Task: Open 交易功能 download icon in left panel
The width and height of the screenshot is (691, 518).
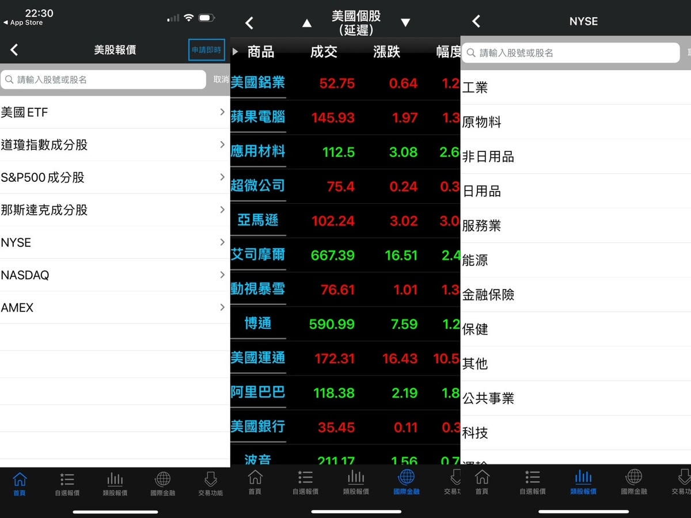Action: 210,483
